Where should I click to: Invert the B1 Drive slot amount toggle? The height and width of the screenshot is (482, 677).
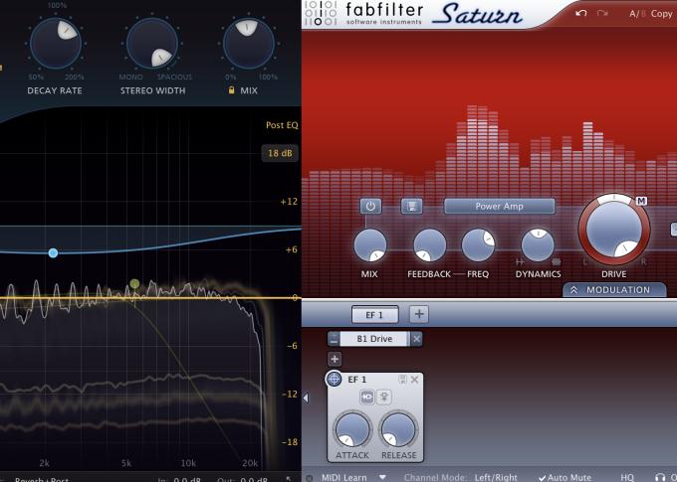(334, 339)
